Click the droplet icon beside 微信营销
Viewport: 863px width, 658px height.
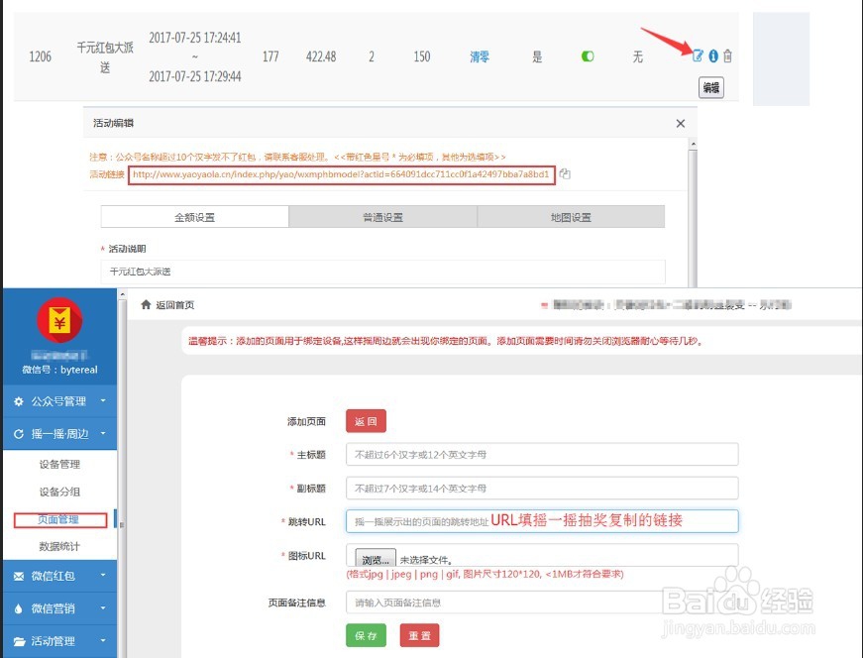coord(18,606)
